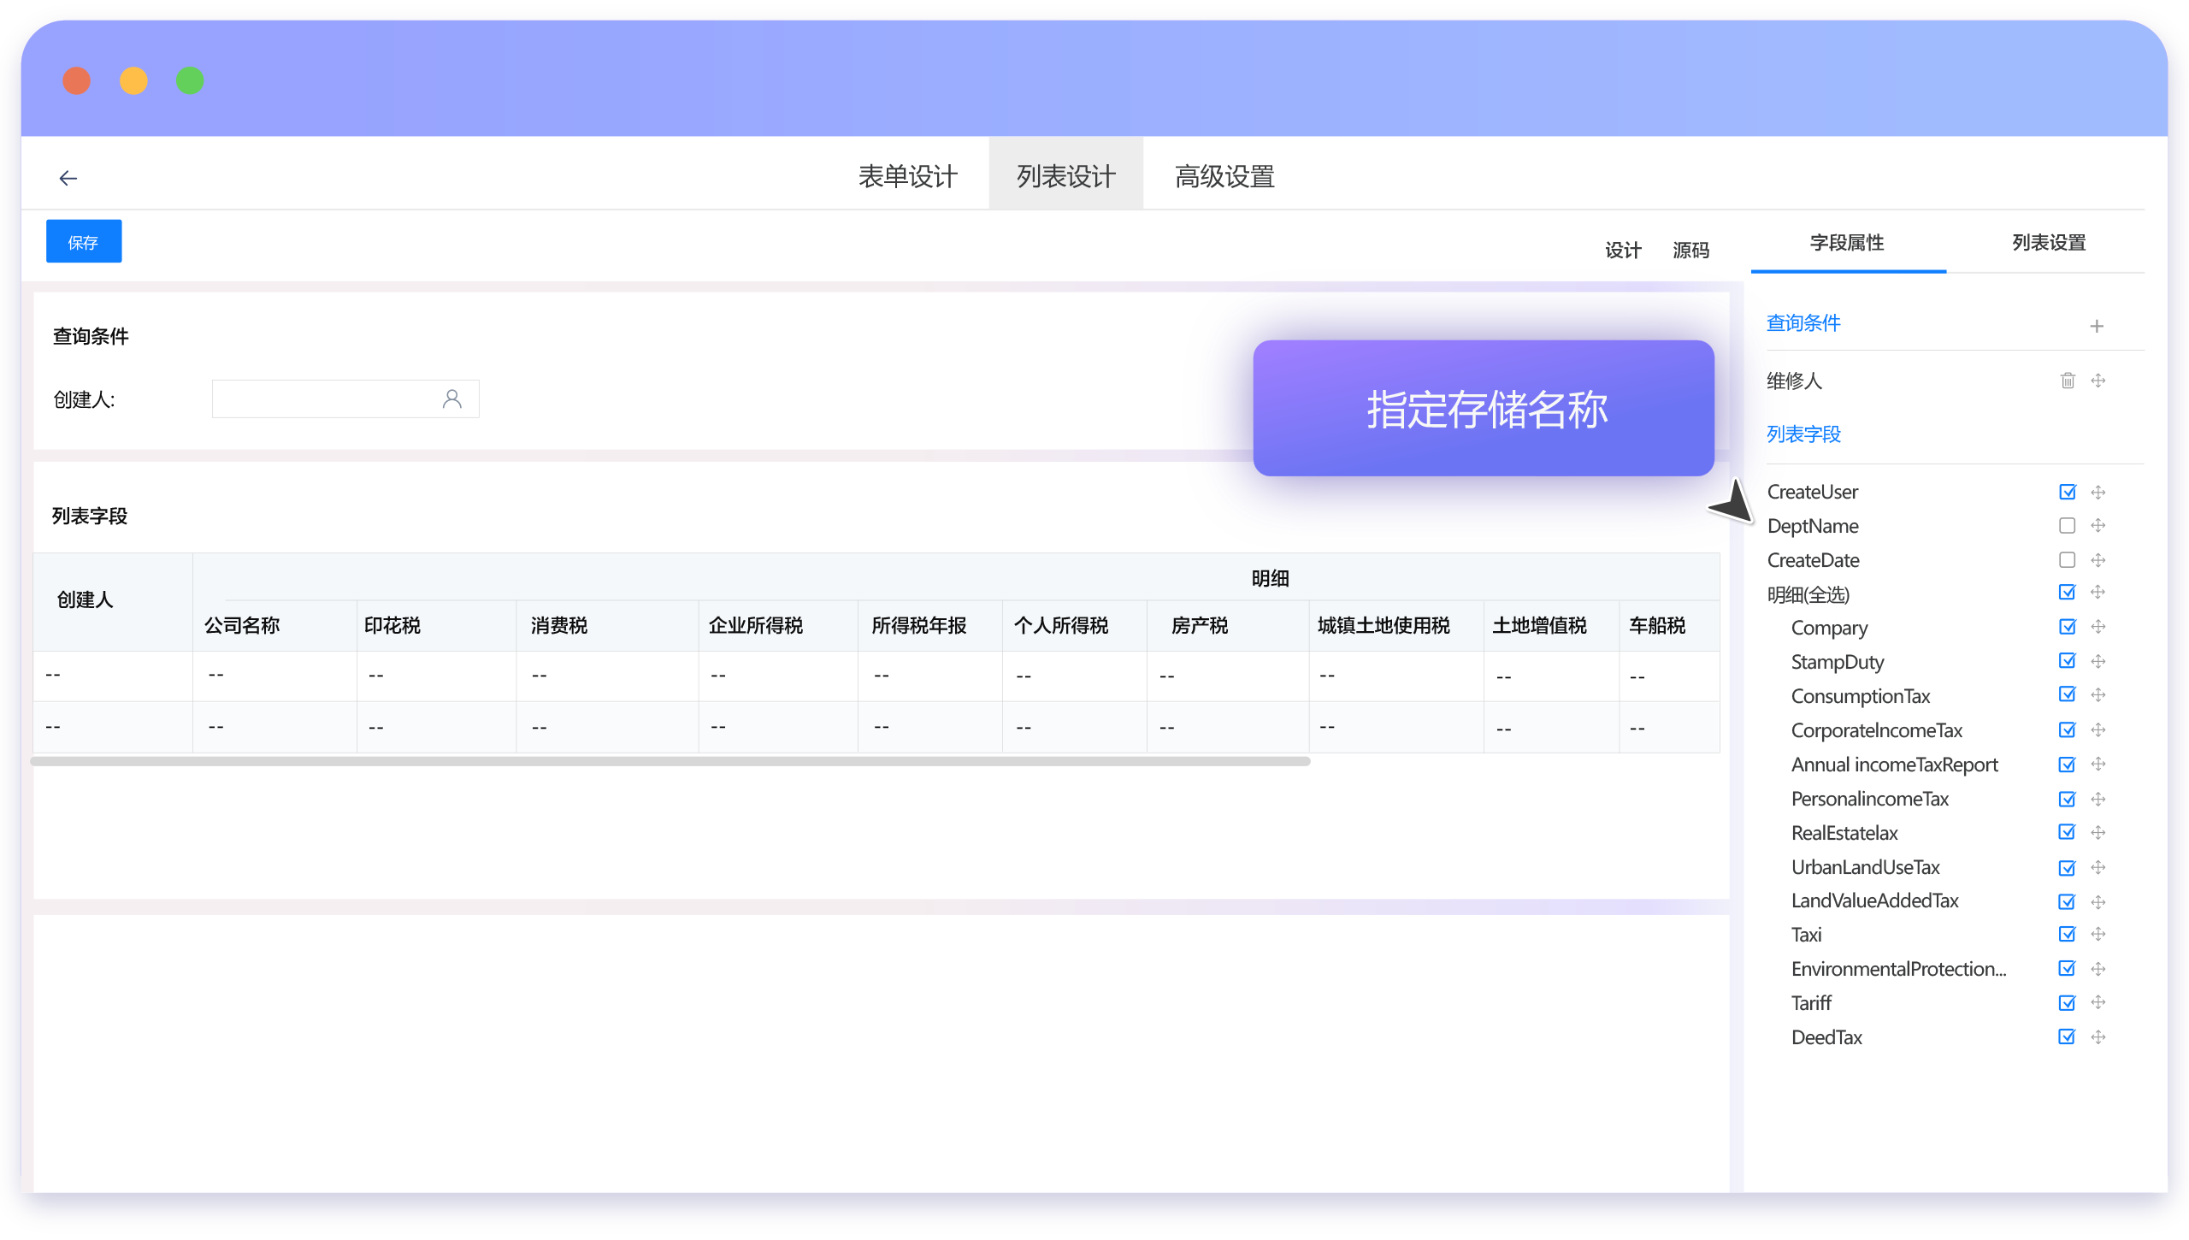Switch to 设计 view
The image size is (2189, 1240).
pyautogui.click(x=1623, y=251)
